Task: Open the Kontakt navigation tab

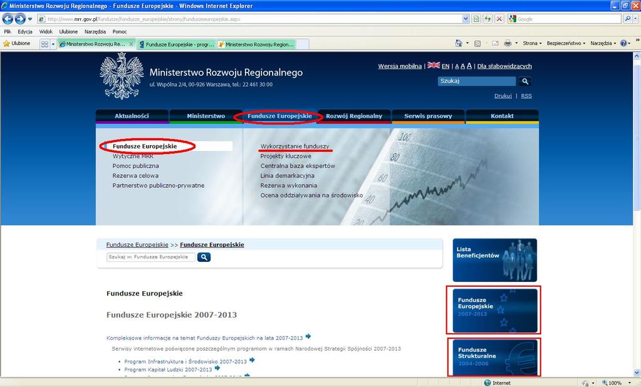Action: point(502,116)
